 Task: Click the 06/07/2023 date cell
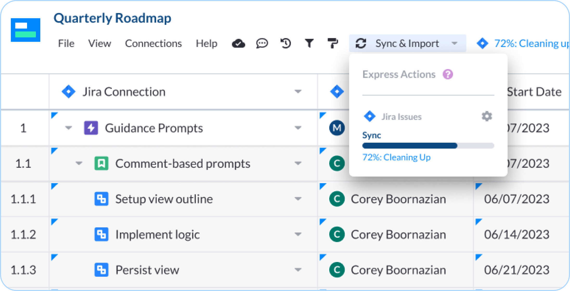[x=517, y=199]
